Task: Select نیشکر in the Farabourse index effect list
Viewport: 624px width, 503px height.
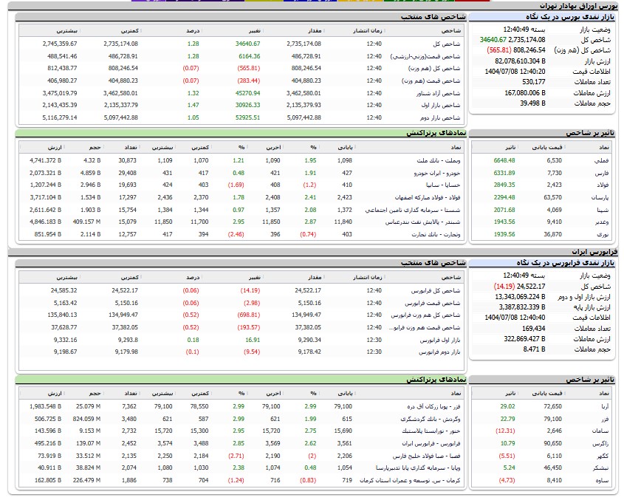Action: pyautogui.click(x=601, y=468)
